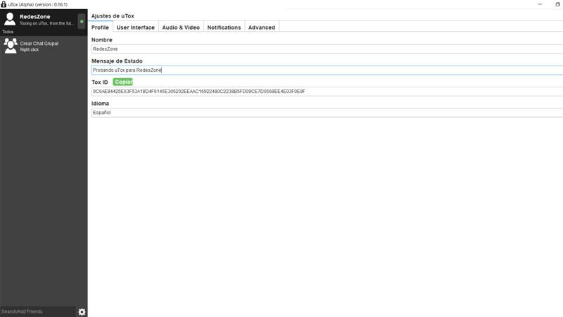
Task: Select the Crear Chat Grupal entry
Action: (x=44, y=46)
